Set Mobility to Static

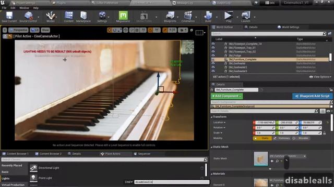(x=262, y=138)
